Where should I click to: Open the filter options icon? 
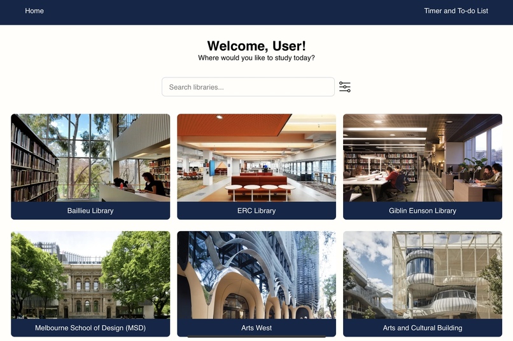tap(344, 87)
